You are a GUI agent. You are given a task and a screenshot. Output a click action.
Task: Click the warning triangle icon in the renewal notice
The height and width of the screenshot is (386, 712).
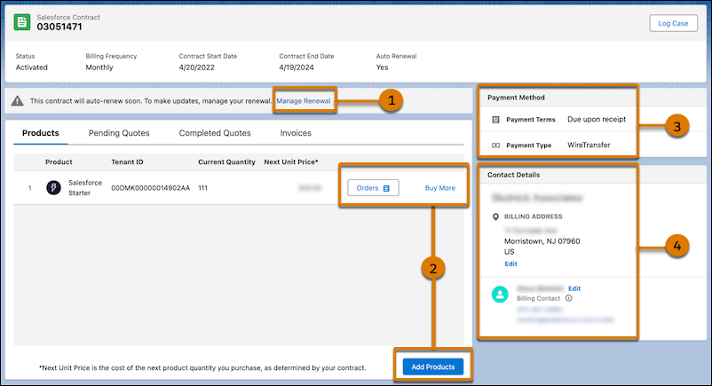[17, 101]
